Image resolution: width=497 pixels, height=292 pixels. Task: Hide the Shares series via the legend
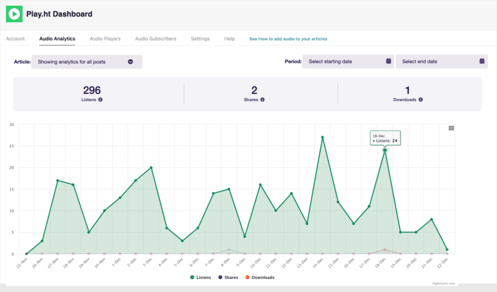coord(228,277)
